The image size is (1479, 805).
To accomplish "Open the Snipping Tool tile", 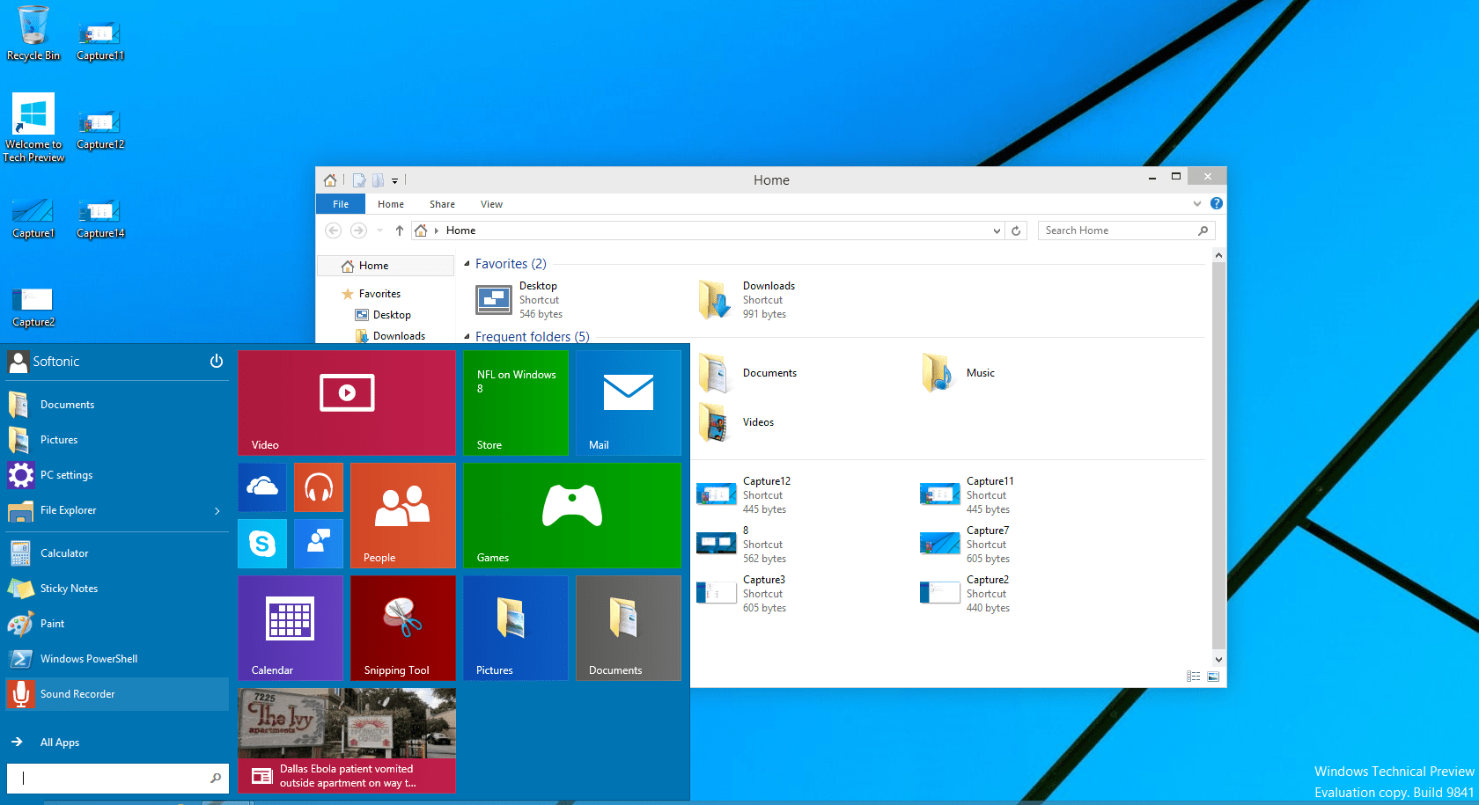I will tap(402, 627).
